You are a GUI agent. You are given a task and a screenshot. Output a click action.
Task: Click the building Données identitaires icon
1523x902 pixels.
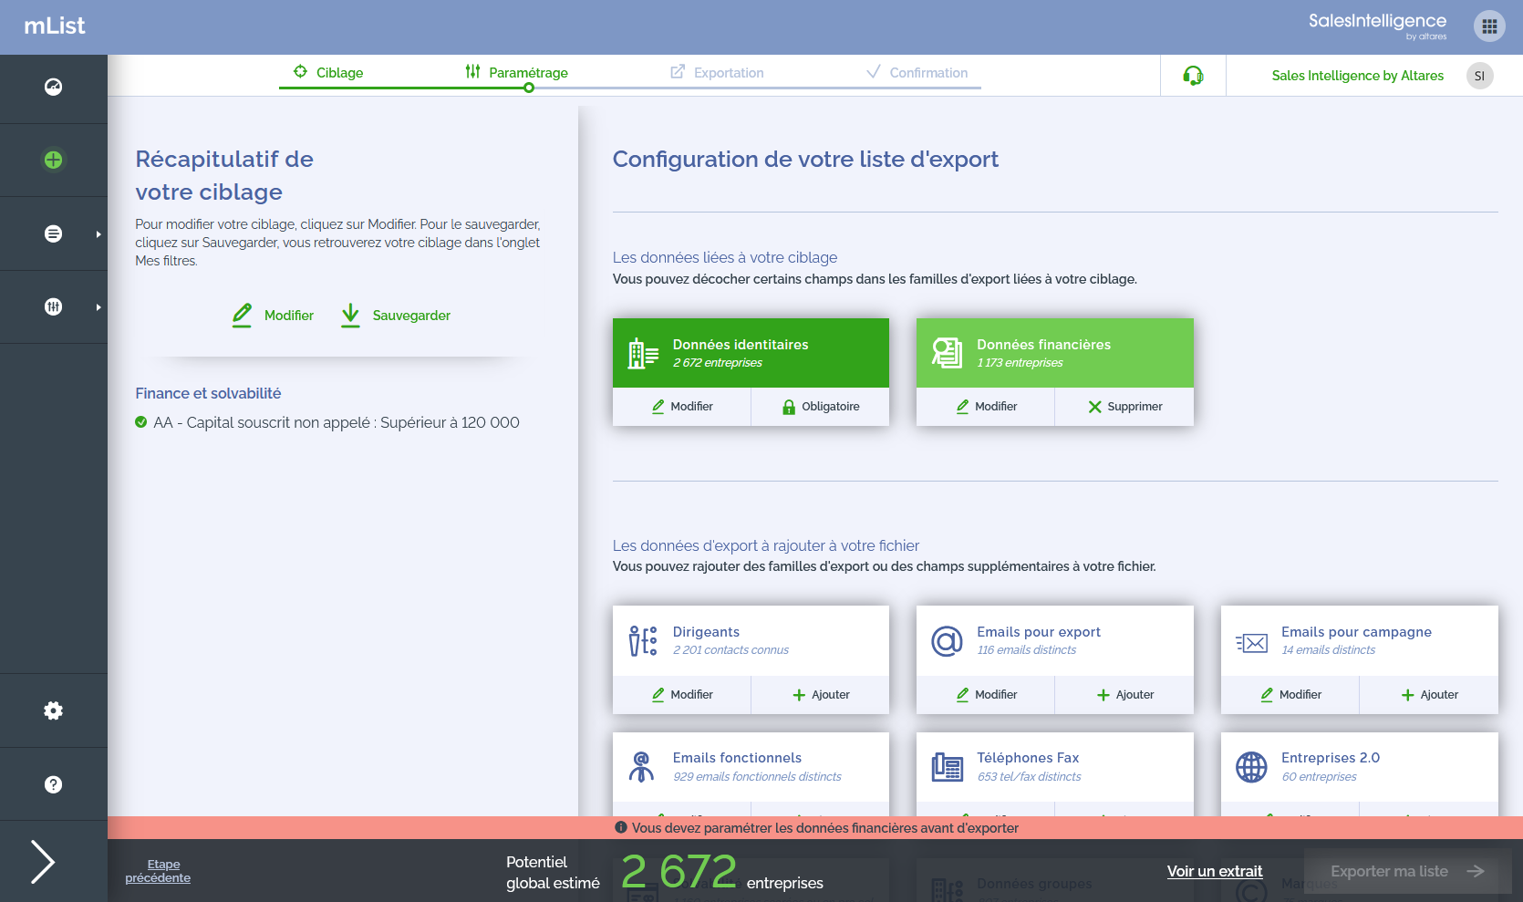[x=643, y=353]
